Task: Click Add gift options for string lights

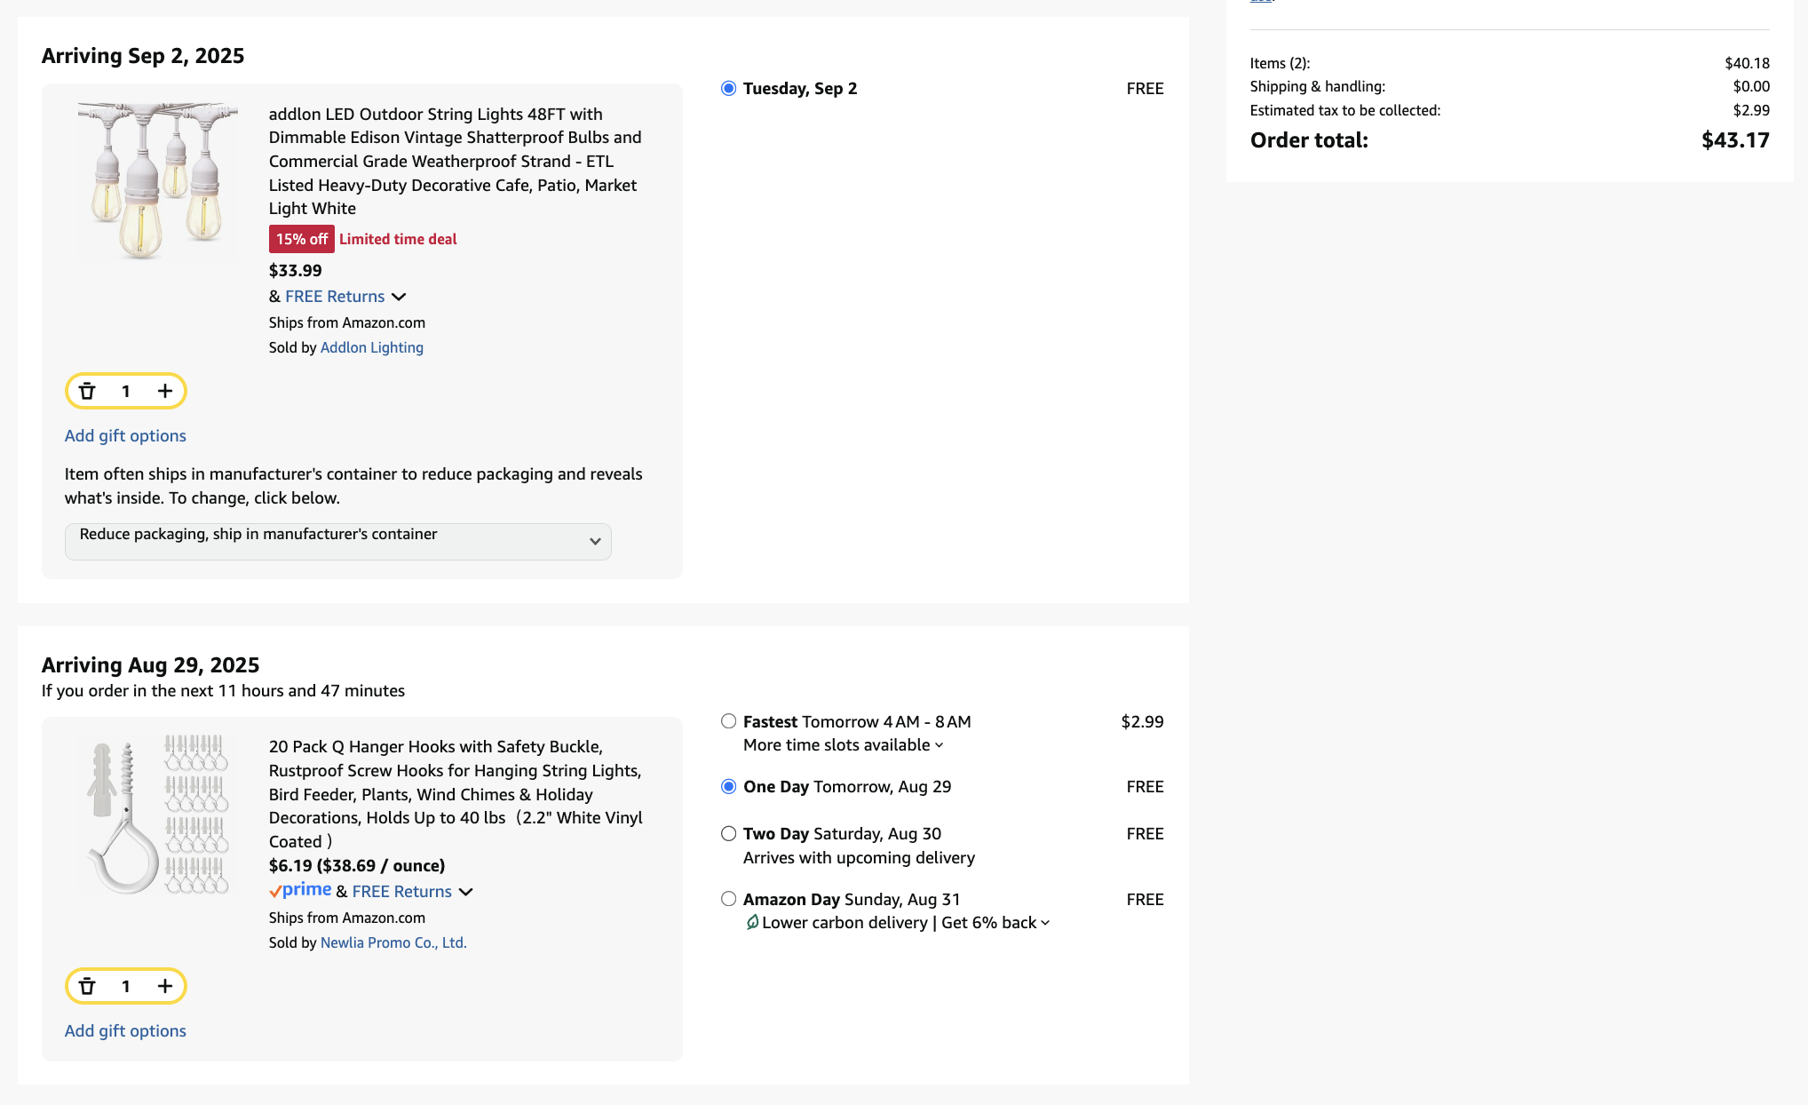Action: 125,435
